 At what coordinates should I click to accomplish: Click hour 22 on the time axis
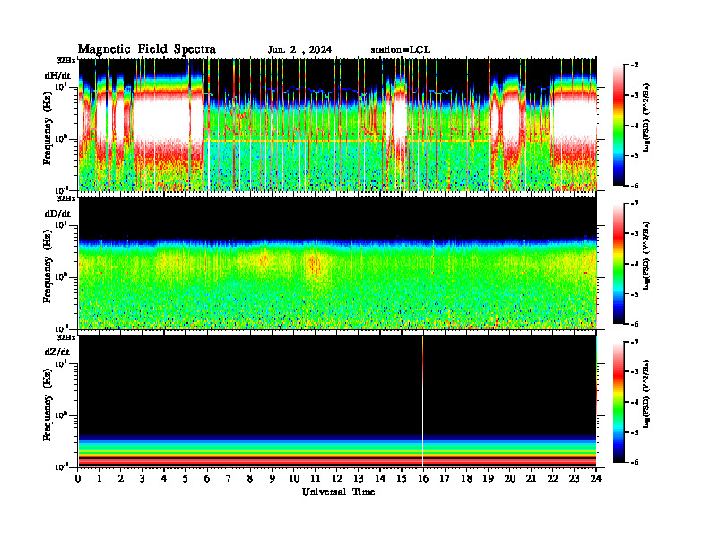[552, 478]
